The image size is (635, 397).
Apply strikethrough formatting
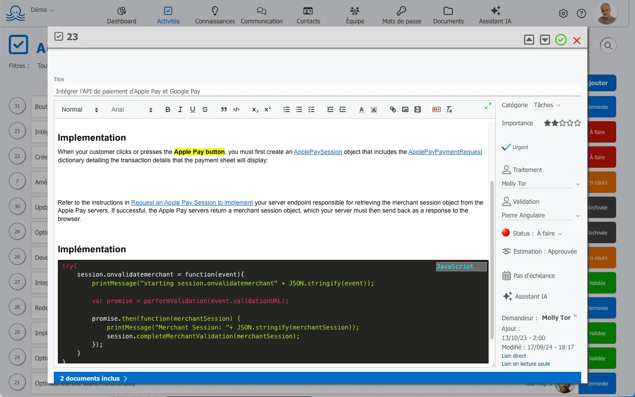[x=205, y=109]
